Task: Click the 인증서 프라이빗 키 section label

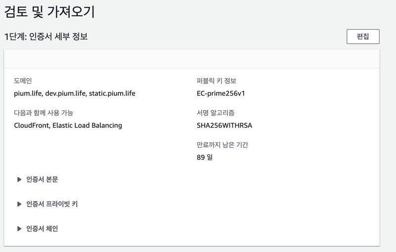Action: click(x=52, y=204)
